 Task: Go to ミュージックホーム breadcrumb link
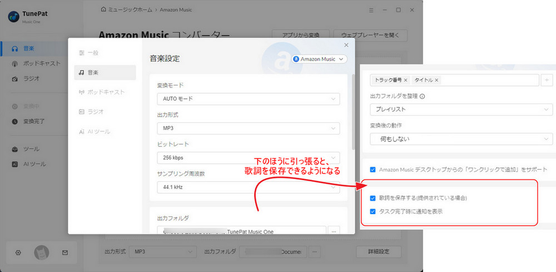pyautogui.click(x=129, y=9)
